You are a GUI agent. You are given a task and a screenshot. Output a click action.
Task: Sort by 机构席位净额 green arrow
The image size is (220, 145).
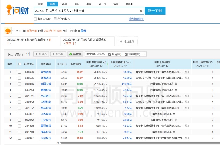[107, 64]
